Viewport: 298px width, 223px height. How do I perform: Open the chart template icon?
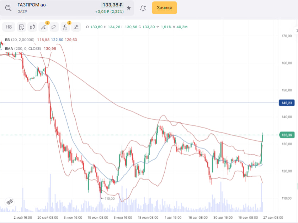[x=21, y=27]
